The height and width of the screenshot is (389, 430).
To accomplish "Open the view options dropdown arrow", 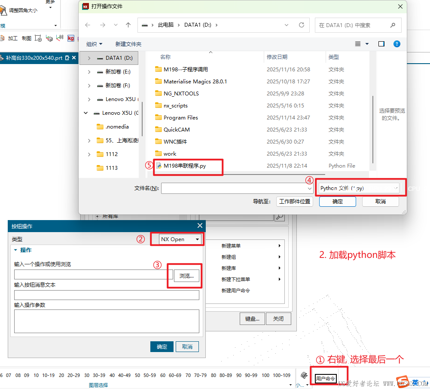I will [x=367, y=44].
